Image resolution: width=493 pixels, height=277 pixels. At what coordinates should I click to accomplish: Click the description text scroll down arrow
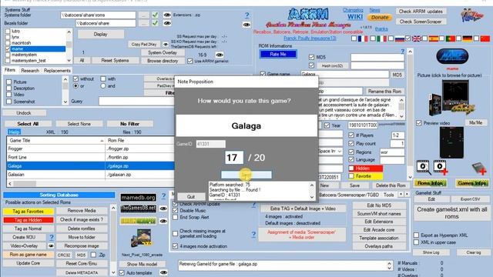click(401, 116)
